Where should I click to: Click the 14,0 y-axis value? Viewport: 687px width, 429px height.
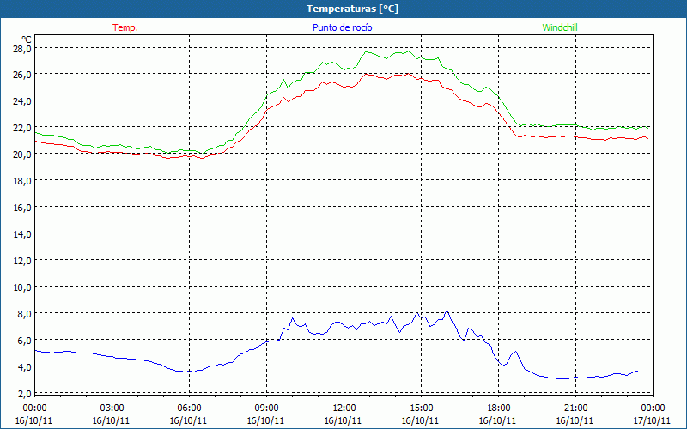click(21, 234)
